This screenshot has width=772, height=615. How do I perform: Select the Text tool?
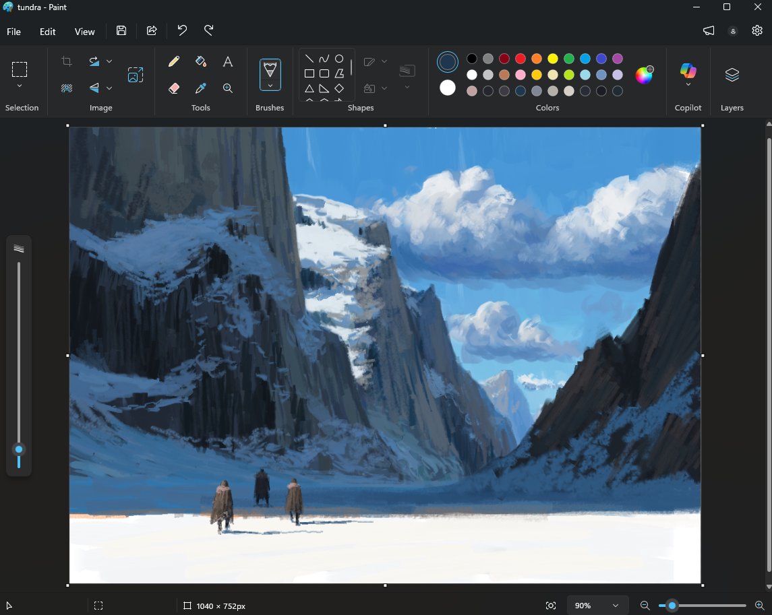pyautogui.click(x=227, y=61)
